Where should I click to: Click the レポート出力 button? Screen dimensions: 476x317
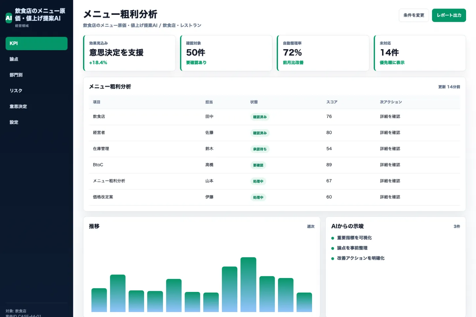pos(449,15)
